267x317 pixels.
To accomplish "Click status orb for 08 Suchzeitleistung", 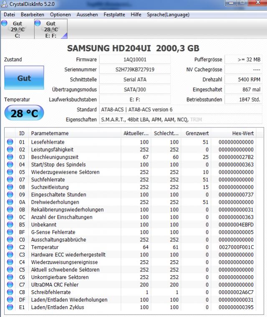I will [10, 187].
